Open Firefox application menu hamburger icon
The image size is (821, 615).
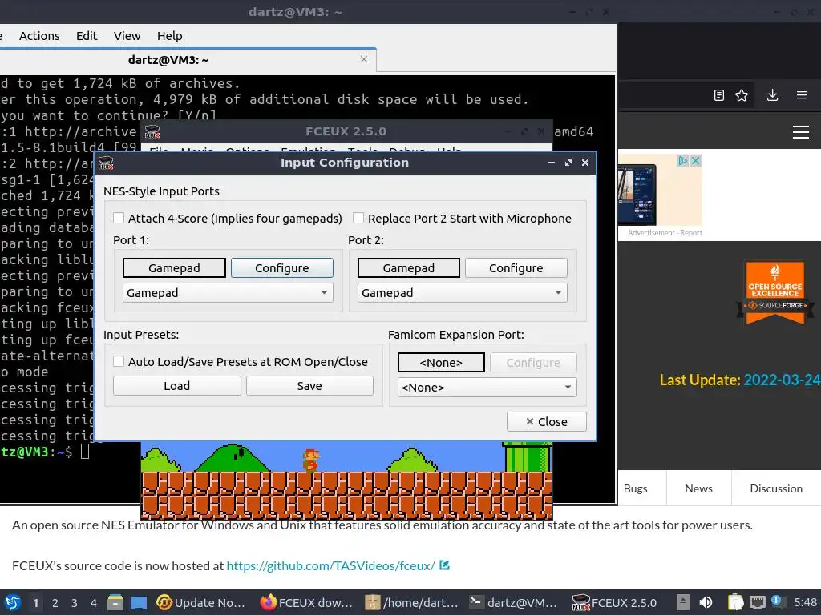[x=802, y=95]
